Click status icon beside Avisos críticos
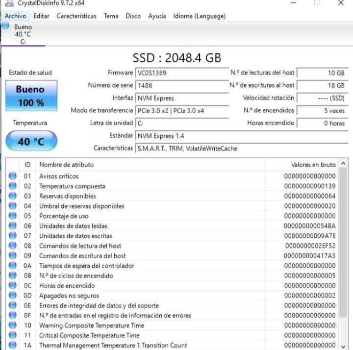This screenshot has height=350, width=353. (13, 176)
